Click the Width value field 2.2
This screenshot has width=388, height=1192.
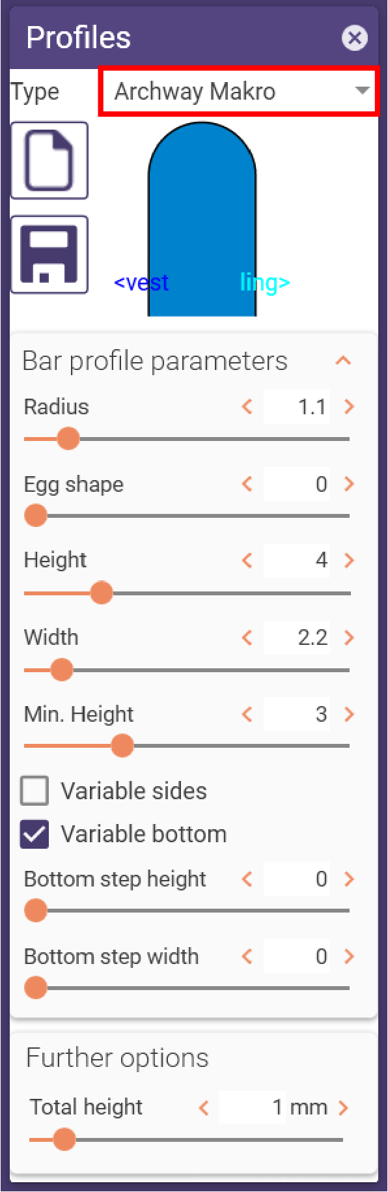tap(297, 638)
